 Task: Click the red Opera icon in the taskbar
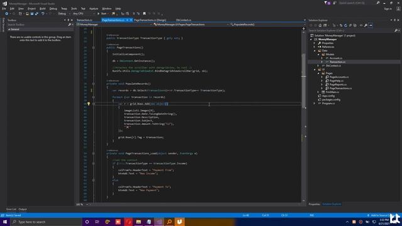[128, 222]
